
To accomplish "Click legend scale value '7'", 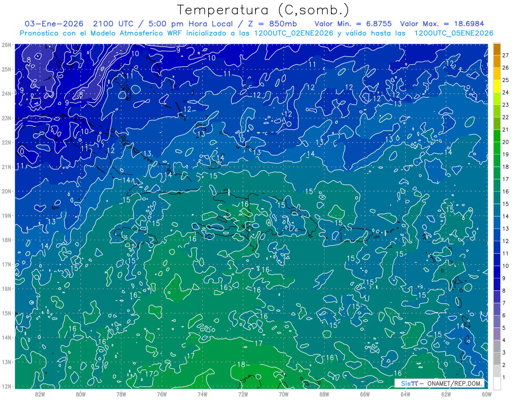I will (x=504, y=303).
